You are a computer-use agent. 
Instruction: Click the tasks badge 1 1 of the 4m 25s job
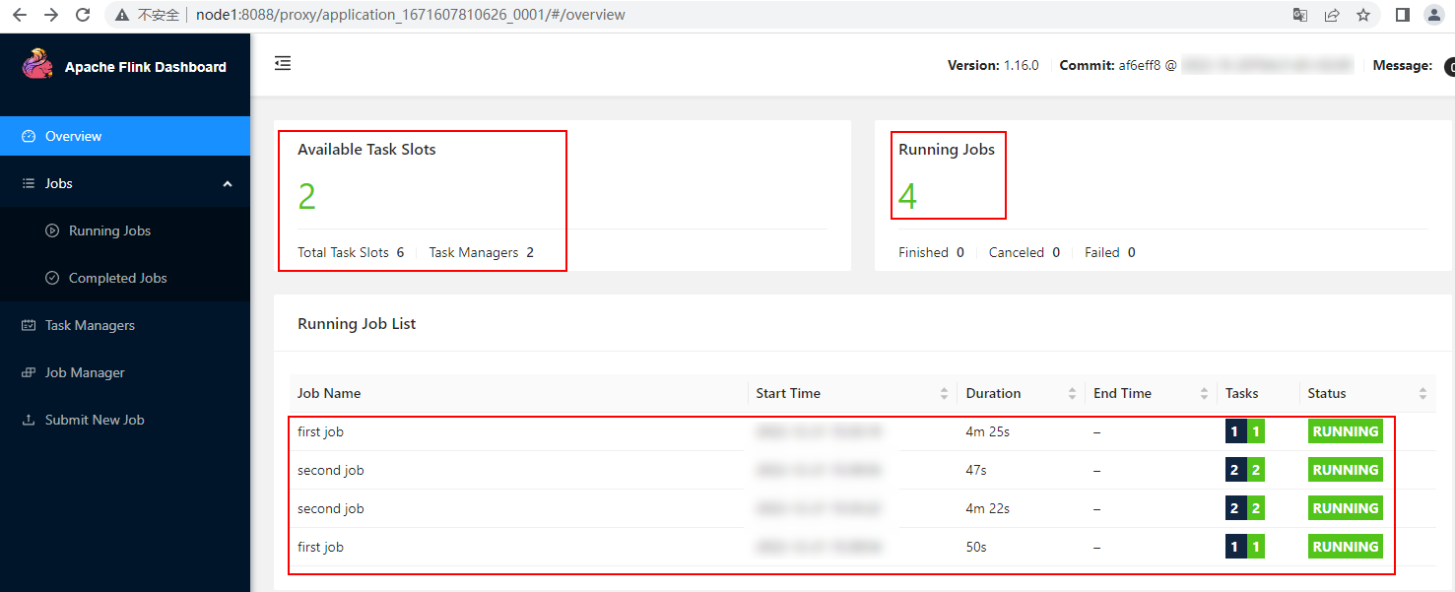[1245, 431]
